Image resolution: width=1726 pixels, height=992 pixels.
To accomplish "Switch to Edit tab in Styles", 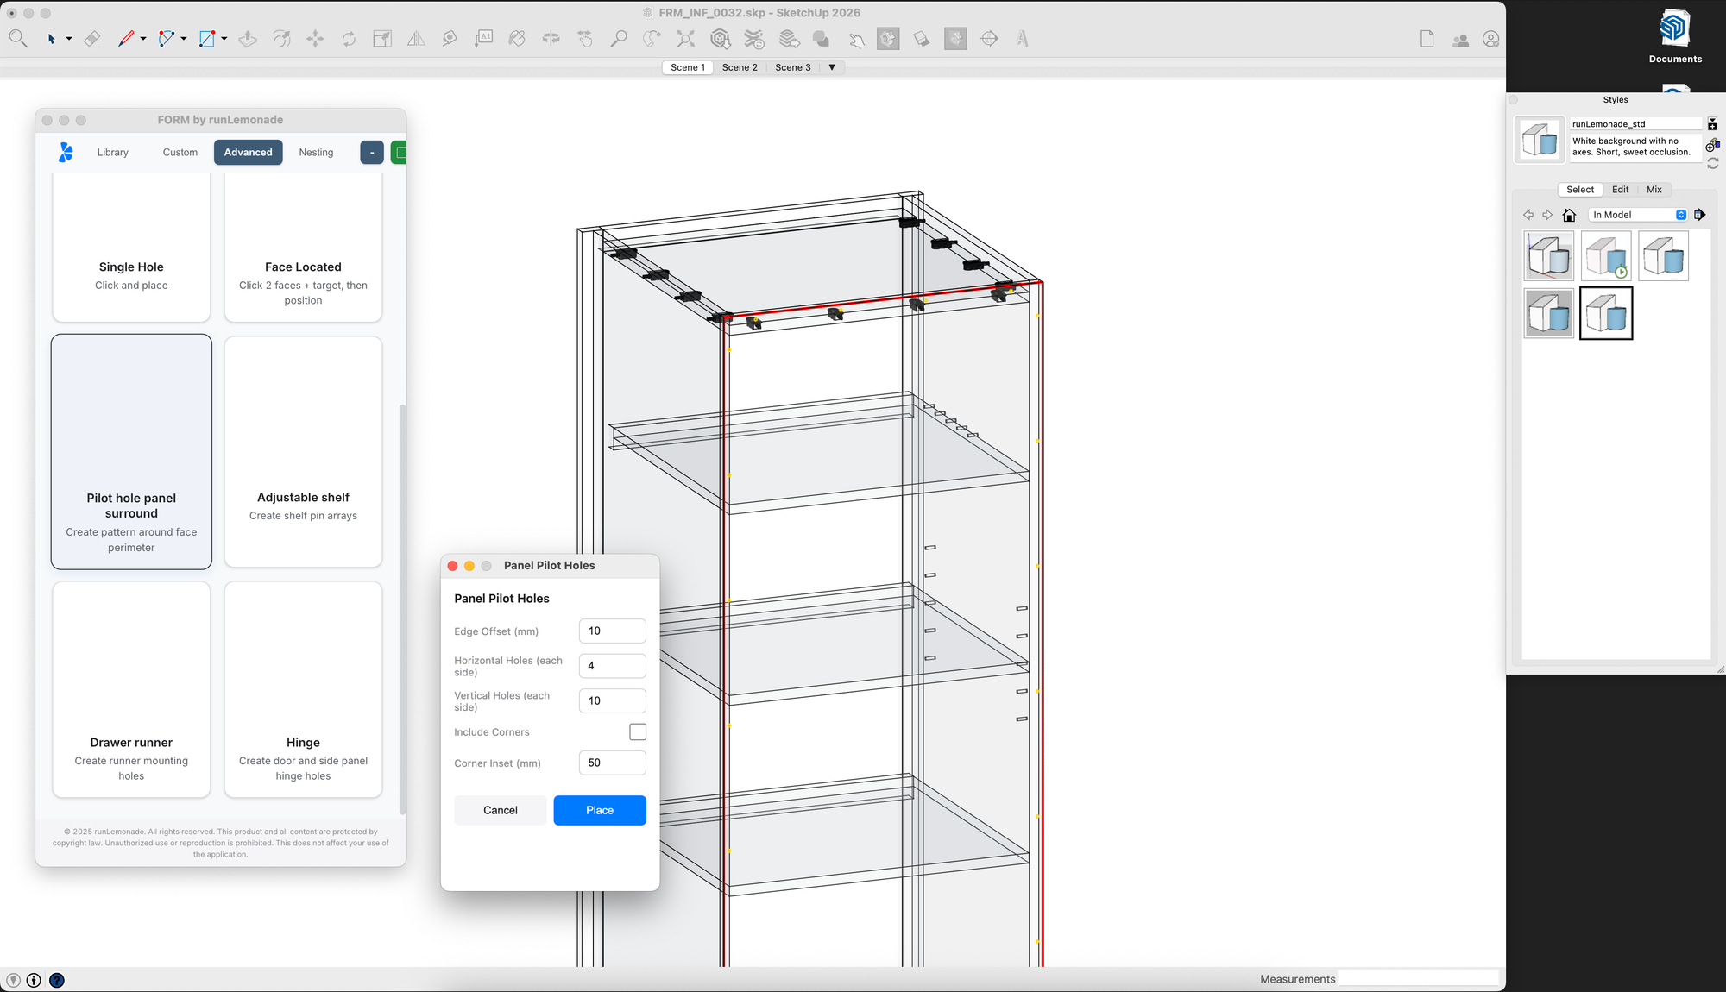I will click(x=1620, y=190).
